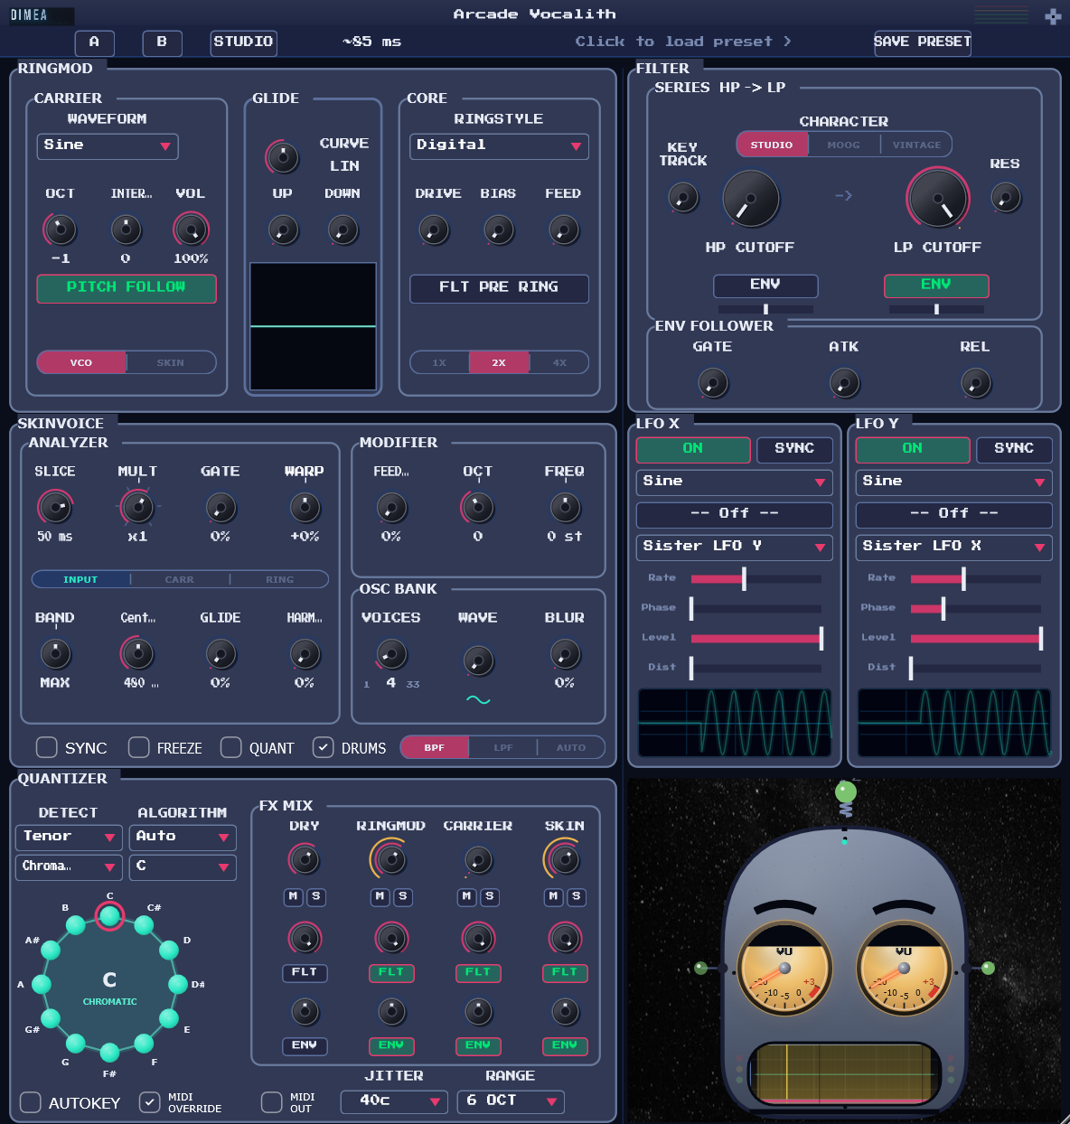Click the Core BIAS knob
Image resolution: width=1070 pixels, height=1124 pixels.
tap(498, 229)
